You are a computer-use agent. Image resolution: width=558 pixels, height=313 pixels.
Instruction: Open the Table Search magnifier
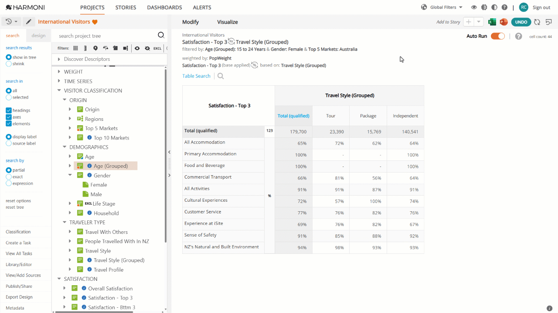pyautogui.click(x=221, y=76)
